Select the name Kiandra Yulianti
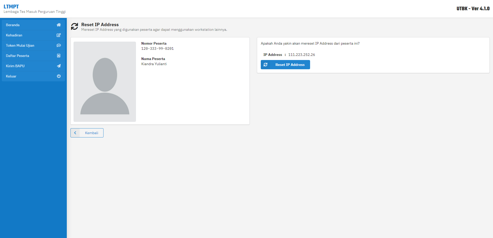 (154, 64)
